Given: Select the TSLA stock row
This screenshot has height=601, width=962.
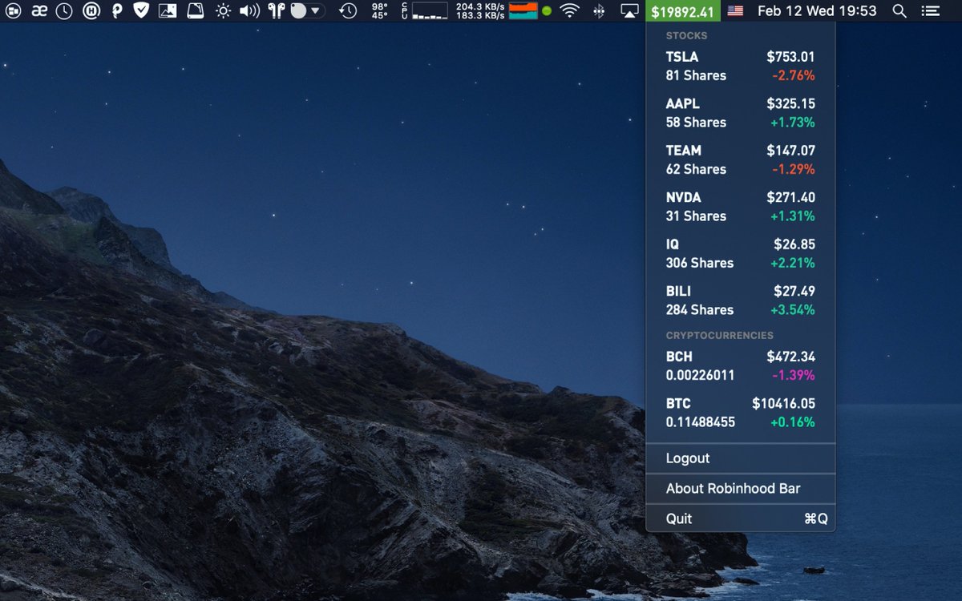Looking at the screenshot, I should pyautogui.click(x=741, y=67).
